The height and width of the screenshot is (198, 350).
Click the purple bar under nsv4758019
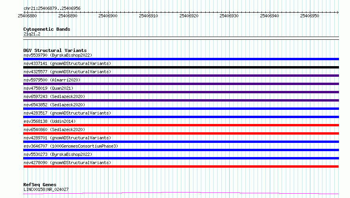point(181,92)
